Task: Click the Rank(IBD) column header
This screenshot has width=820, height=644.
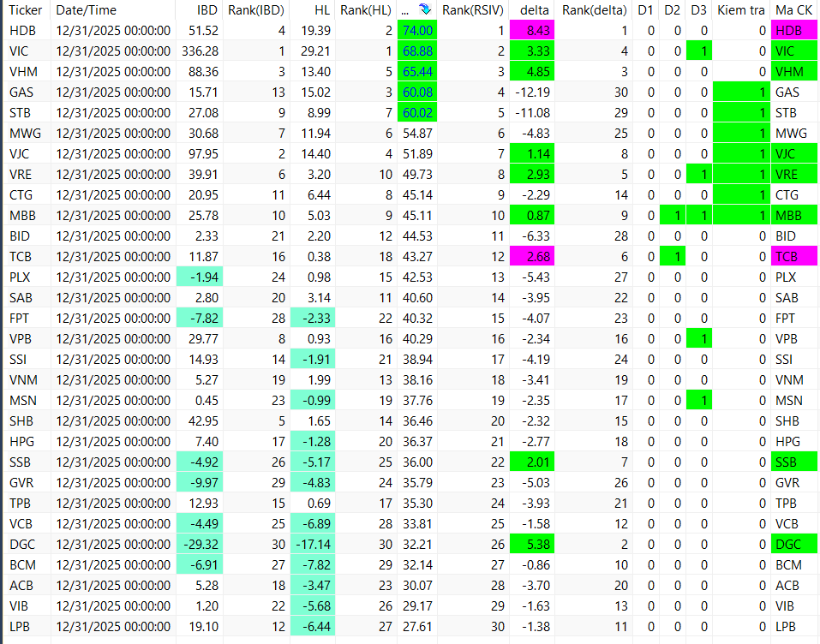Action: click(x=256, y=10)
